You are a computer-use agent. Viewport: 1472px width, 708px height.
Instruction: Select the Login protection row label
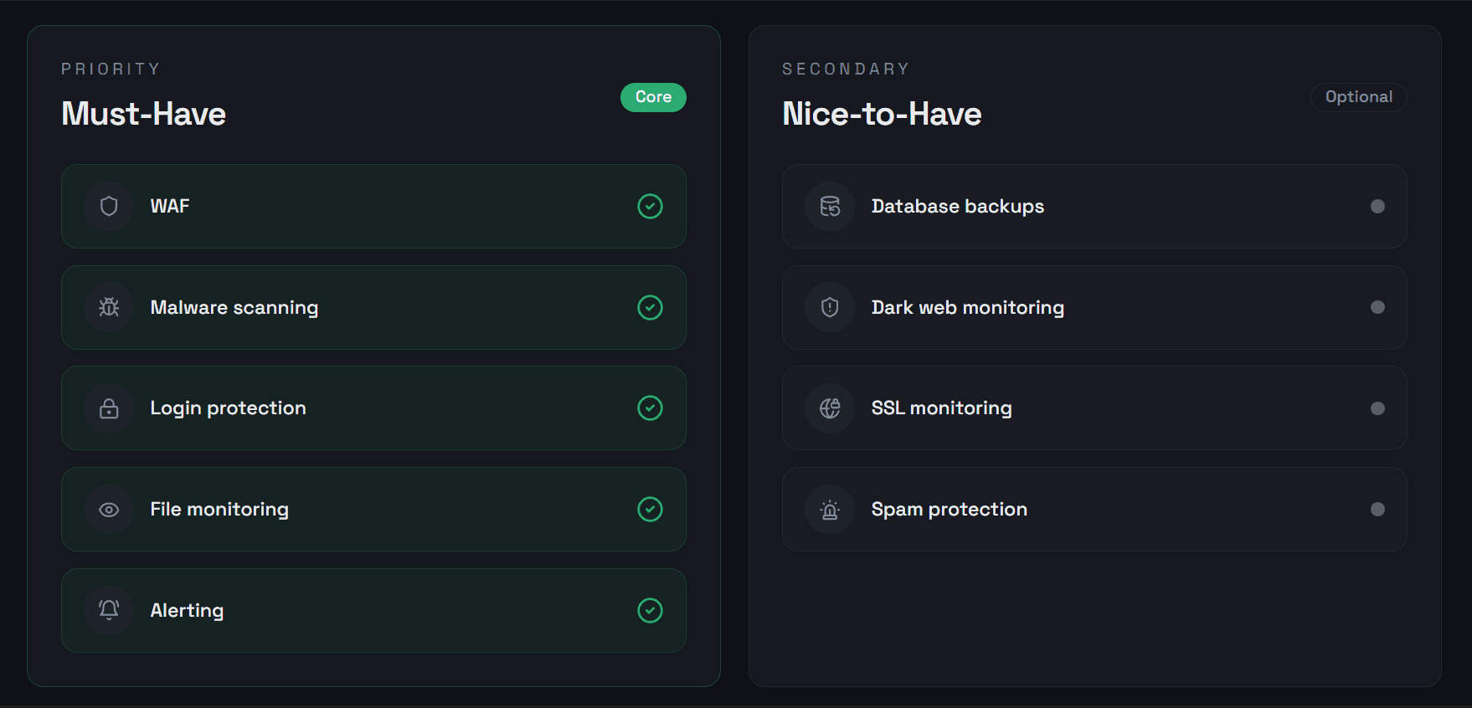[228, 408]
